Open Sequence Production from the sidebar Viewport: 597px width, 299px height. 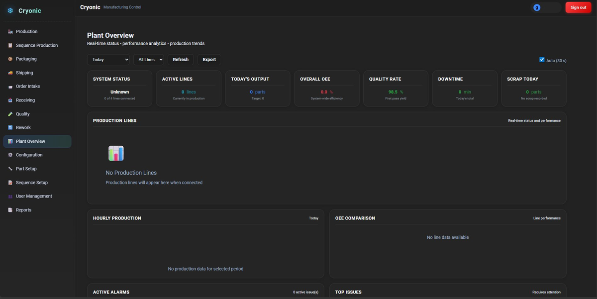click(x=37, y=46)
